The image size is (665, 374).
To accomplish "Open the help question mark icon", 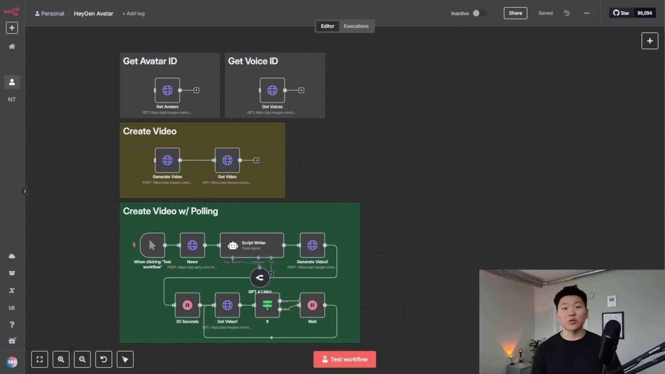I will (12, 325).
